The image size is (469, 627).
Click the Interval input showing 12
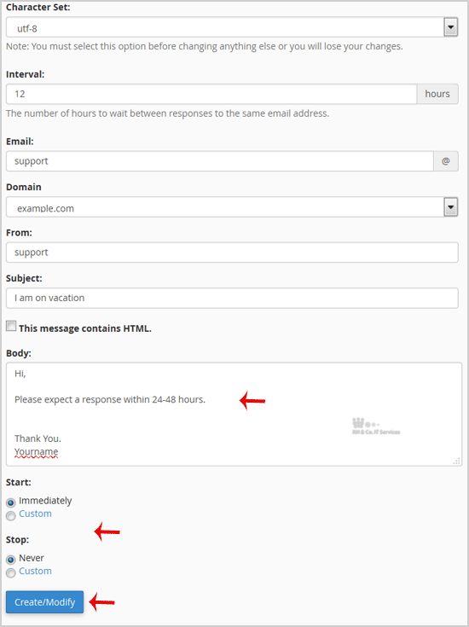[211, 94]
